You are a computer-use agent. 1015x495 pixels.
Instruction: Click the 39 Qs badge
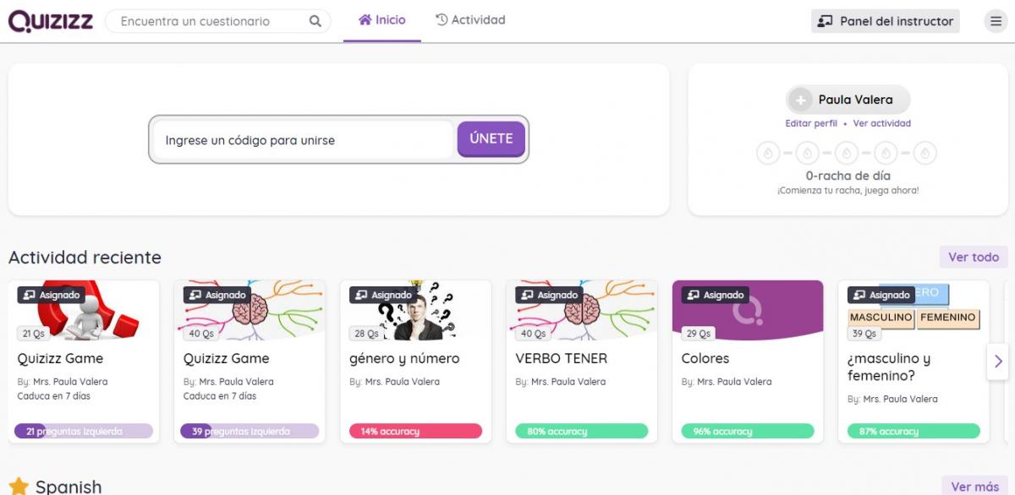tap(864, 333)
